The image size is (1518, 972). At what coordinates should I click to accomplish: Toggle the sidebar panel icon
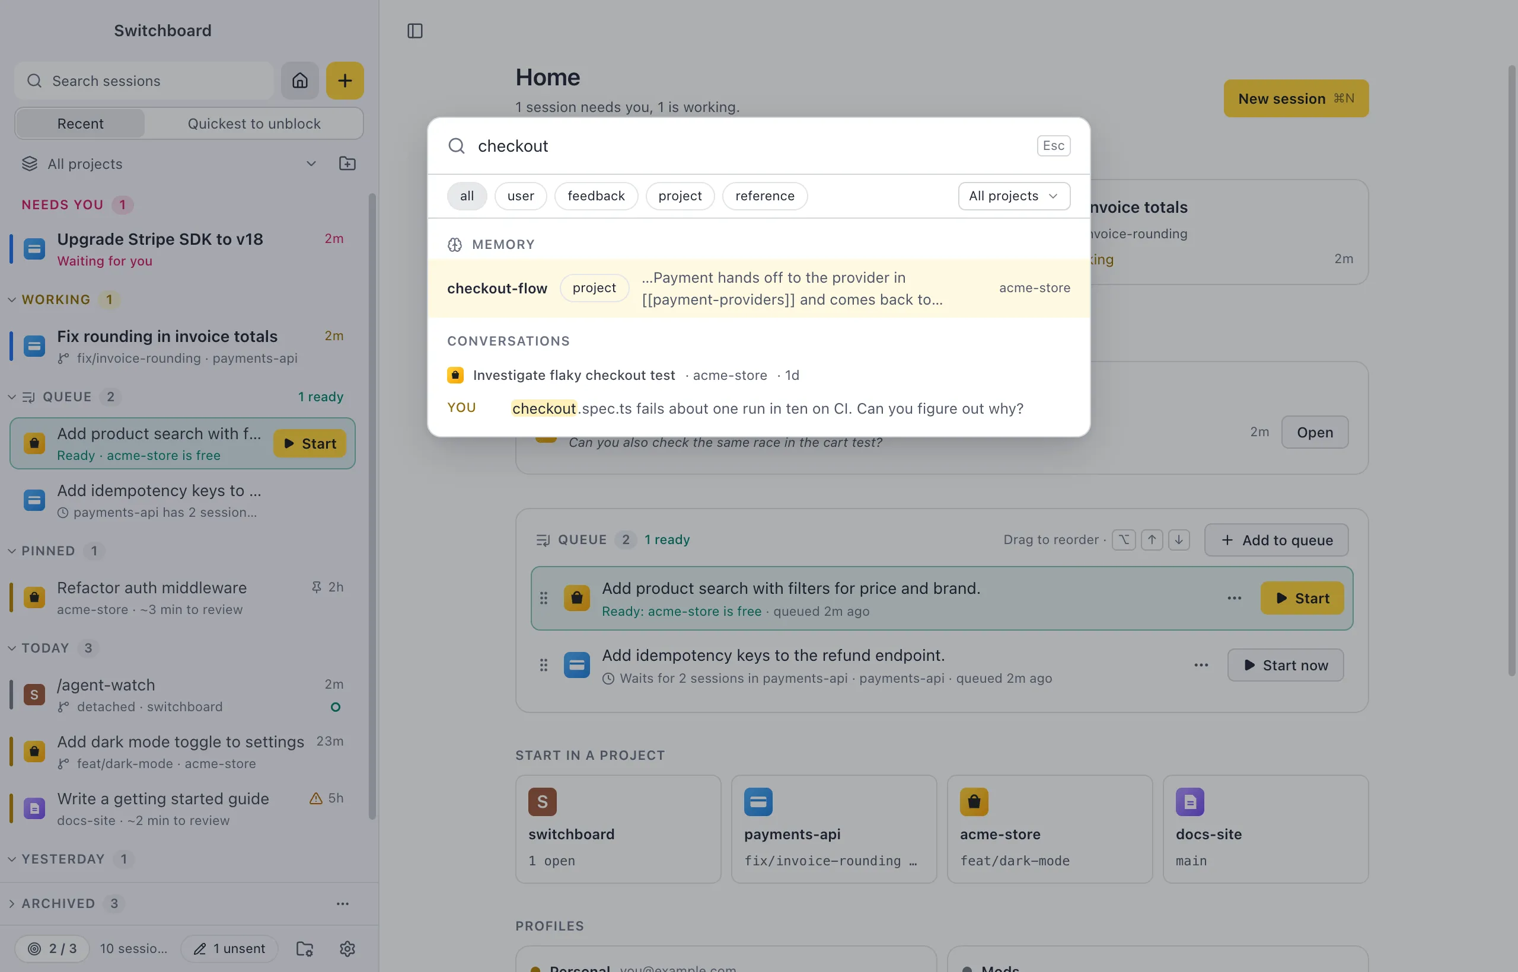pyautogui.click(x=415, y=30)
